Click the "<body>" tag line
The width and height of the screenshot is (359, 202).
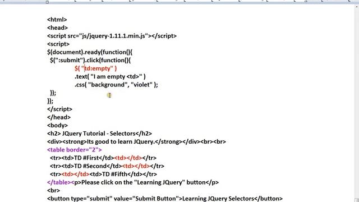click(57, 126)
